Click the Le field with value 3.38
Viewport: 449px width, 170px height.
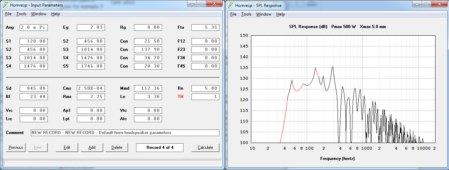(x=148, y=97)
